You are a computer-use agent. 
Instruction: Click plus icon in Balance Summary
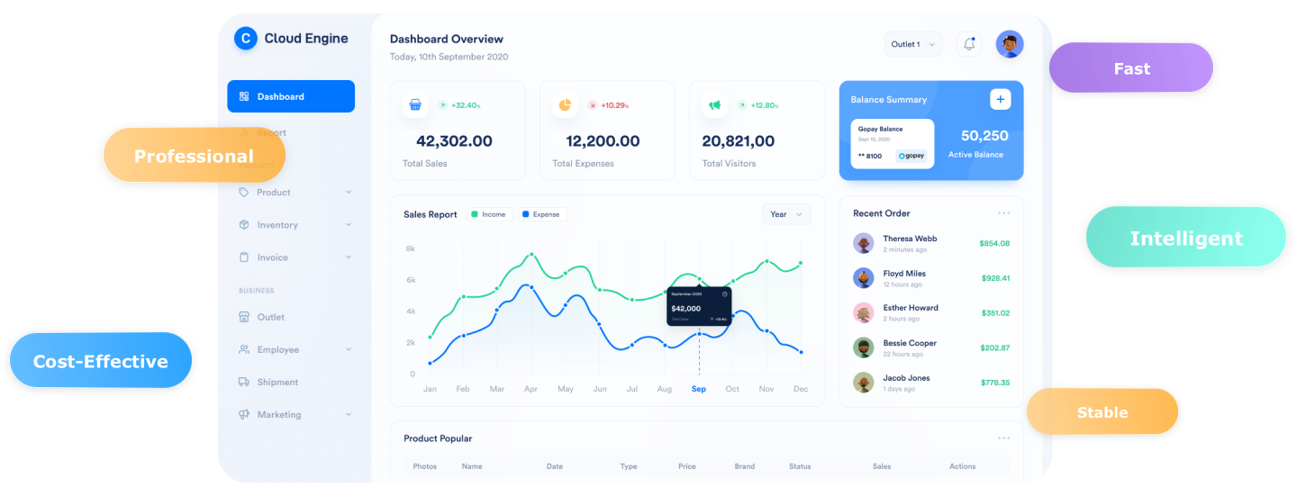click(1000, 100)
